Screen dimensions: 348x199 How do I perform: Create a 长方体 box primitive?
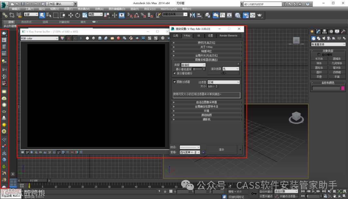tap(319, 59)
